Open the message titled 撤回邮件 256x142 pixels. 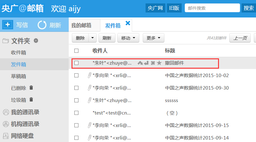(x=174, y=63)
